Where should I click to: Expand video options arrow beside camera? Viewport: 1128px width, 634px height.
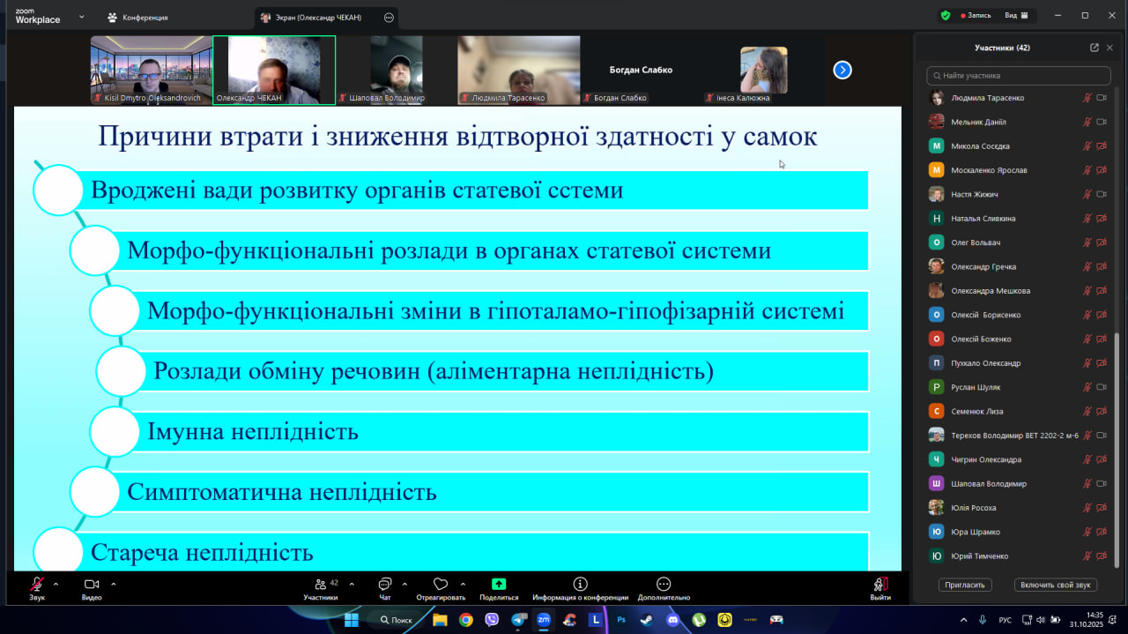tap(114, 584)
